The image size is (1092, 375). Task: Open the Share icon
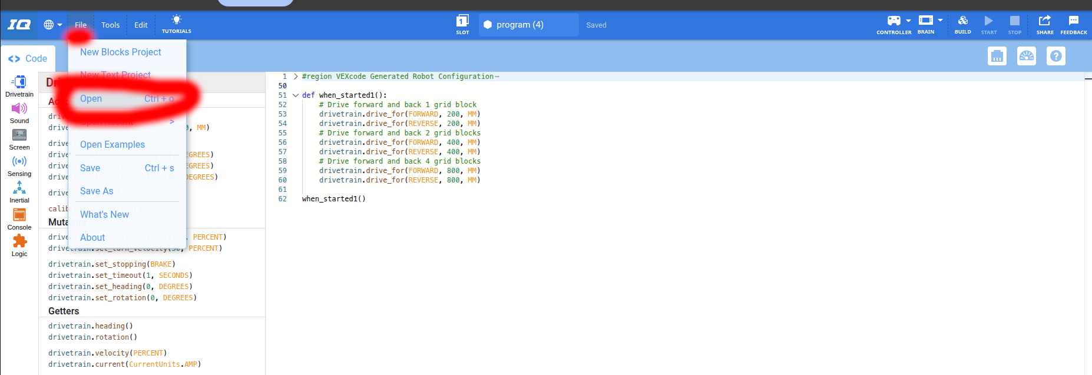click(x=1044, y=21)
